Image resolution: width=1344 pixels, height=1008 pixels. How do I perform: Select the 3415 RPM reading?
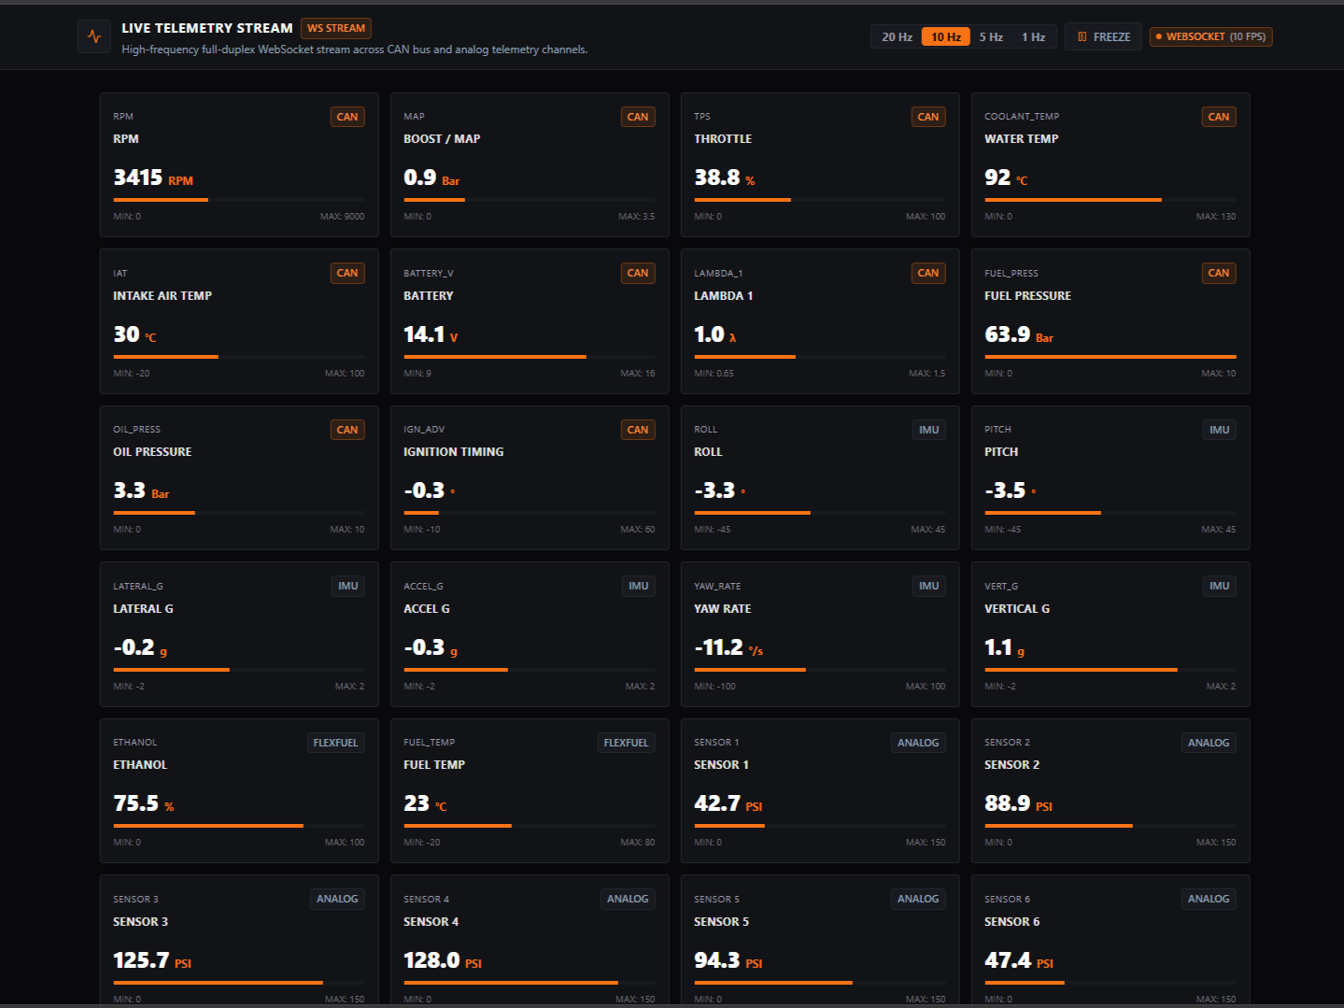coord(153,177)
